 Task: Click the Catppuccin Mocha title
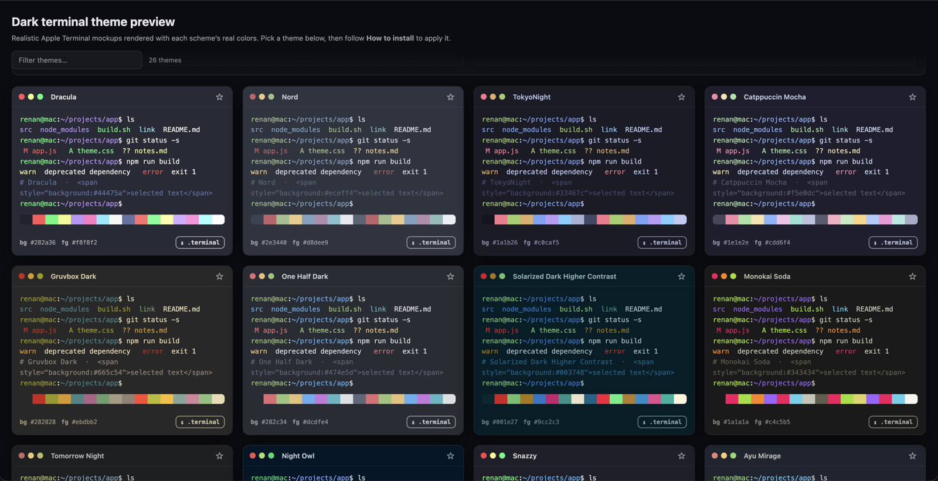774,97
